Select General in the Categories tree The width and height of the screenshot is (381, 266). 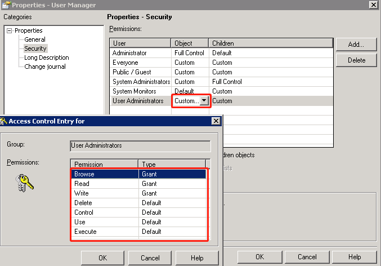[x=35, y=39]
